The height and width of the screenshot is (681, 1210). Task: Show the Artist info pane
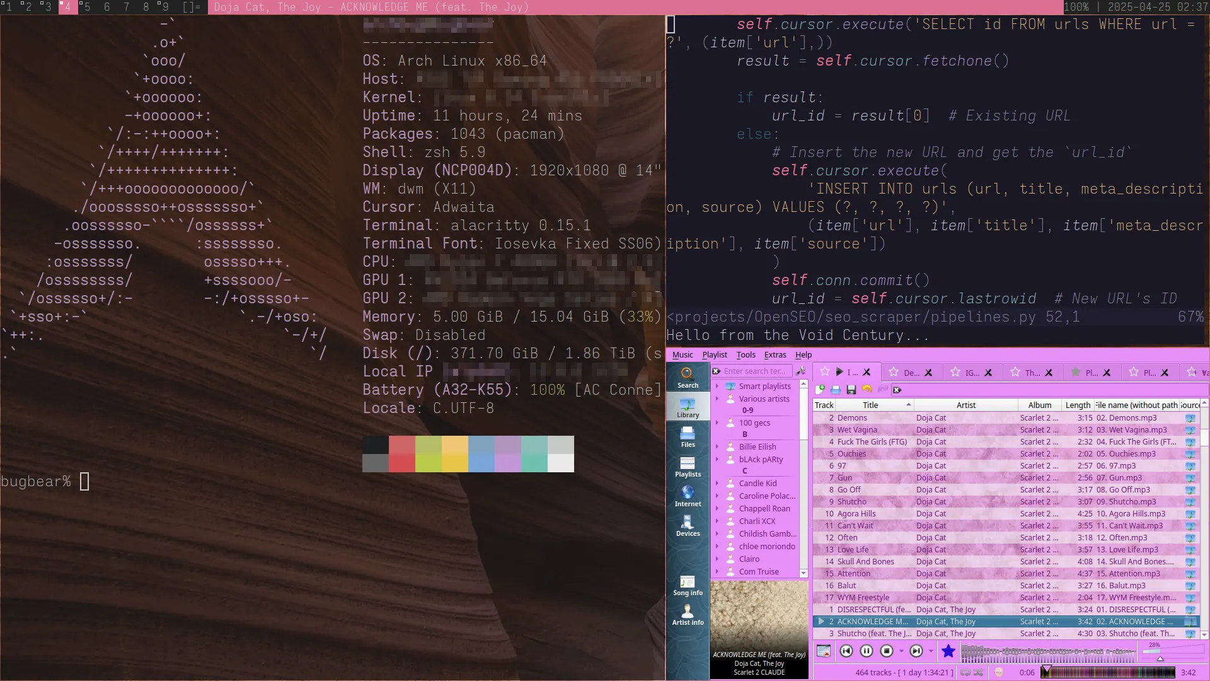click(x=688, y=614)
